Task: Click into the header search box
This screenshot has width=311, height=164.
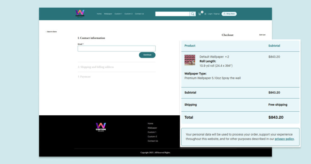Action: tap(172, 14)
